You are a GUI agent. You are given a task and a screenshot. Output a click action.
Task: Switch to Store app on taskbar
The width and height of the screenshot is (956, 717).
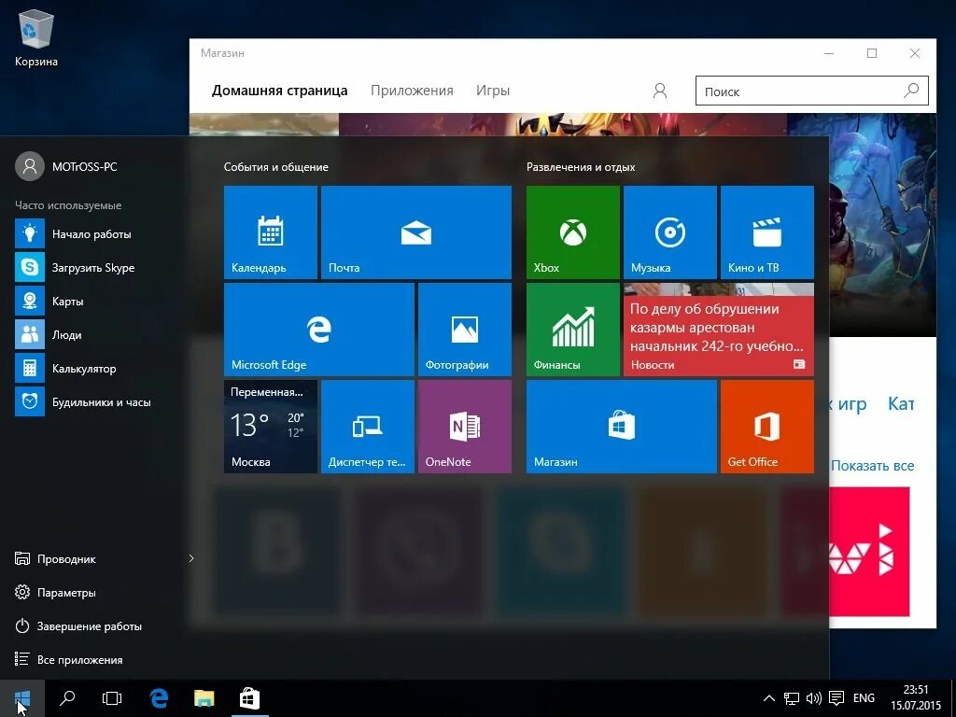(249, 698)
